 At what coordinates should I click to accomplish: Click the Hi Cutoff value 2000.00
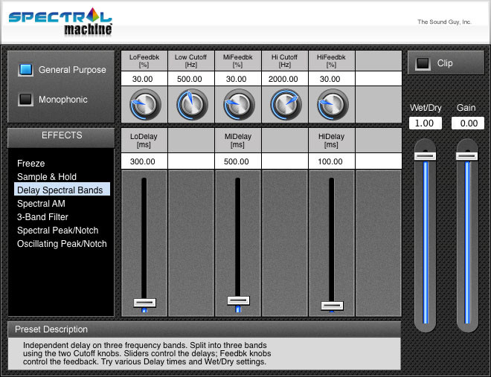285,79
